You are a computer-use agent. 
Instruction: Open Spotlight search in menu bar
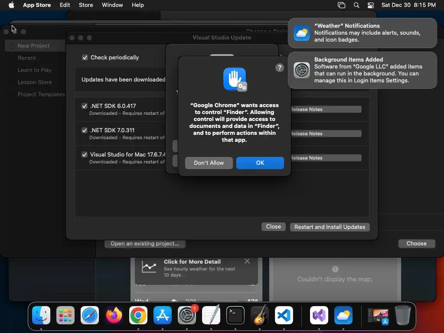pyautogui.click(x=356, y=5)
